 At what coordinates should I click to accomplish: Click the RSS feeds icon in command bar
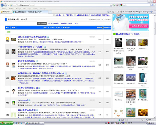click(113, 12)
